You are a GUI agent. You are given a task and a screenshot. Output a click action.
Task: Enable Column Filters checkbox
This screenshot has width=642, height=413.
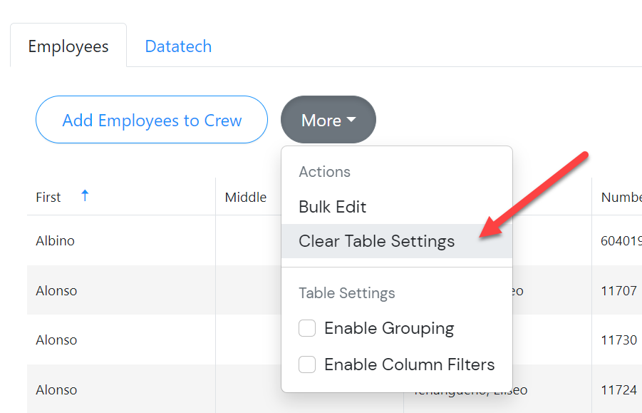(307, 364)
